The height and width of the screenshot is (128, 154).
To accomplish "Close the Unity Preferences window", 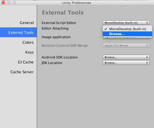I will tap(3, 3).
